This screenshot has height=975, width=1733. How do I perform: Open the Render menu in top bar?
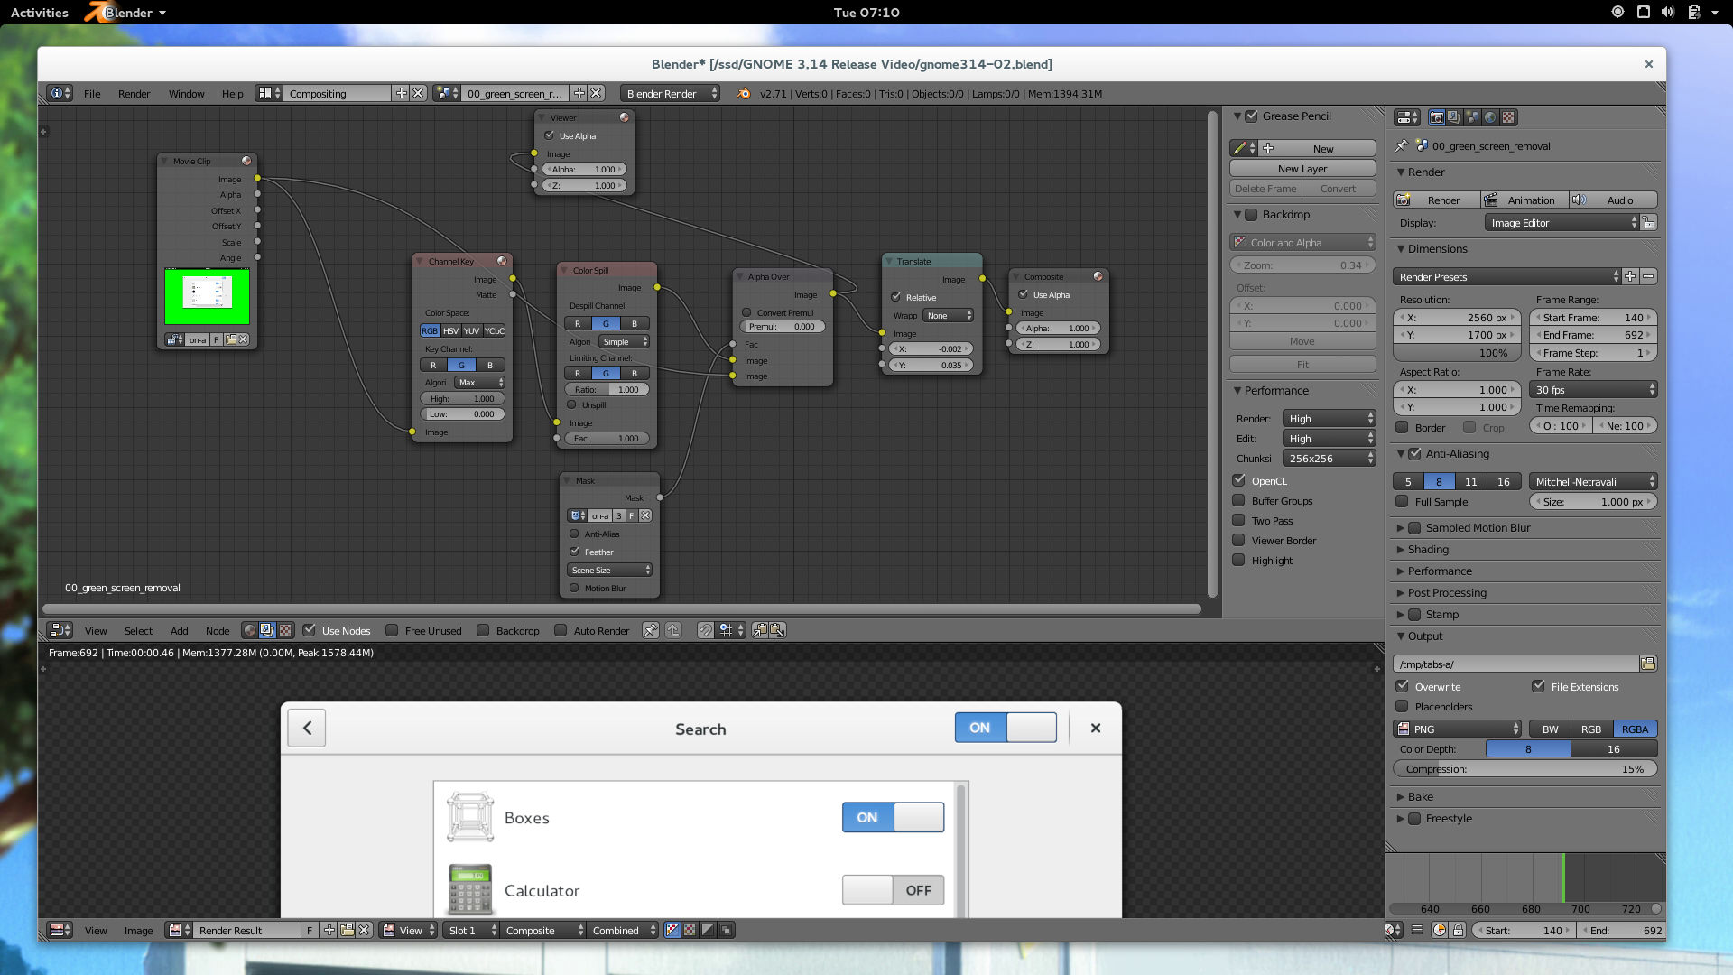point(134,93)
